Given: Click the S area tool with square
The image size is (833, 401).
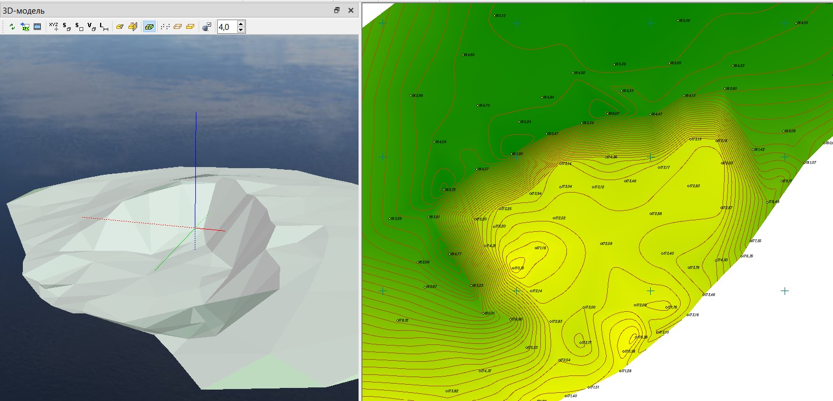Looking at the screenshot, I should pos(79,27).
